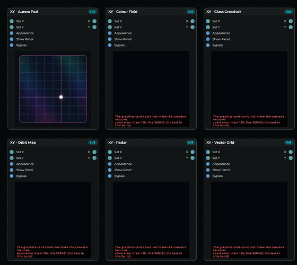This screenshot has height=265, width=297.
Task: Click the Set X input port on XY - Aurora Pad
Action: [x=12, y=21]
